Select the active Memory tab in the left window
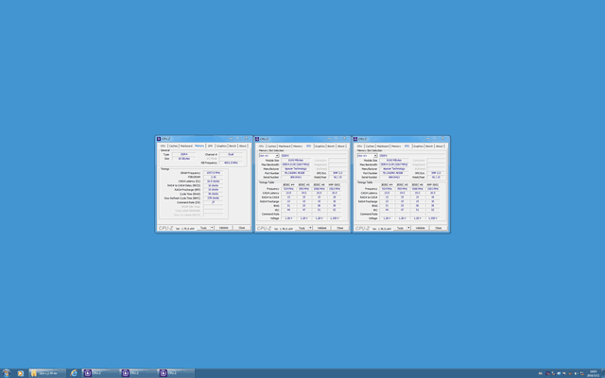 (x=199, y=146)
